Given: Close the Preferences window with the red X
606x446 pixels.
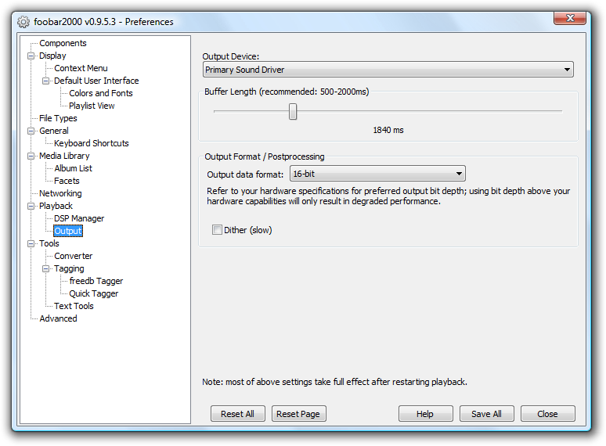Looking at the screenshot, I should click(x=571, y=18).
